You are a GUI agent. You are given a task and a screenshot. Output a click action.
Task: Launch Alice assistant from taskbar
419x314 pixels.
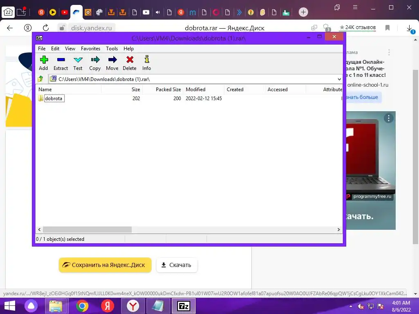tap(31, 306)
